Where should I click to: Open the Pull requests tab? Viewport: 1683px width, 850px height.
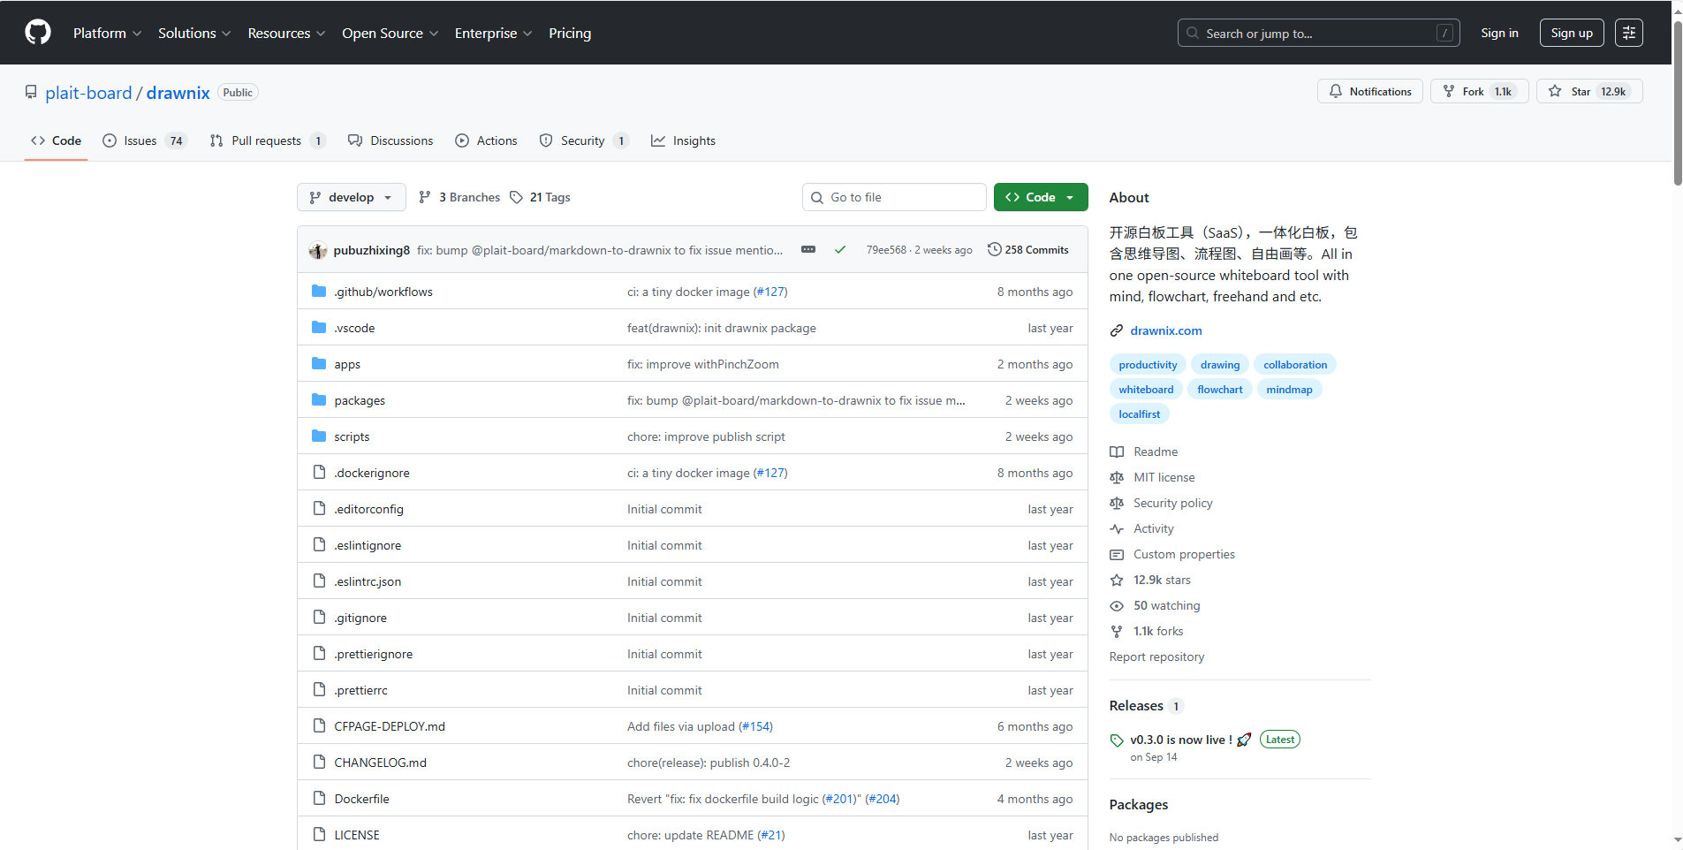267,140
